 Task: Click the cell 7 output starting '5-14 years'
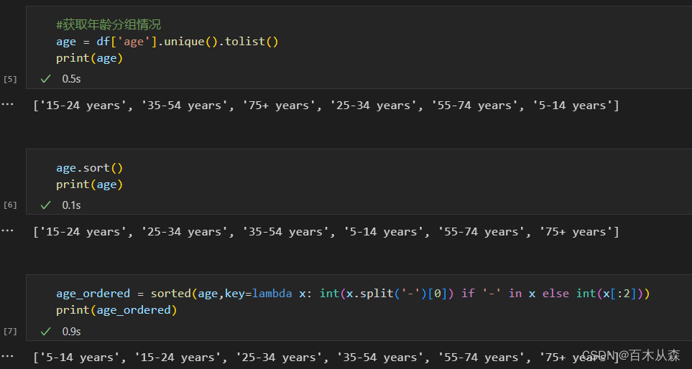pyautogui.click(x=326, y=357)
